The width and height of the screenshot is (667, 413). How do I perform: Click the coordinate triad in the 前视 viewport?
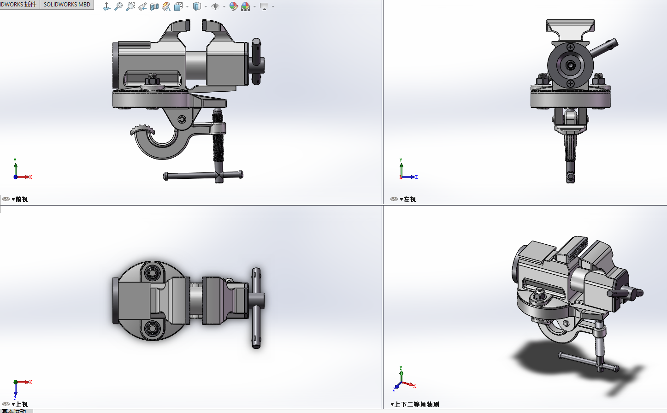click(22, 169)
